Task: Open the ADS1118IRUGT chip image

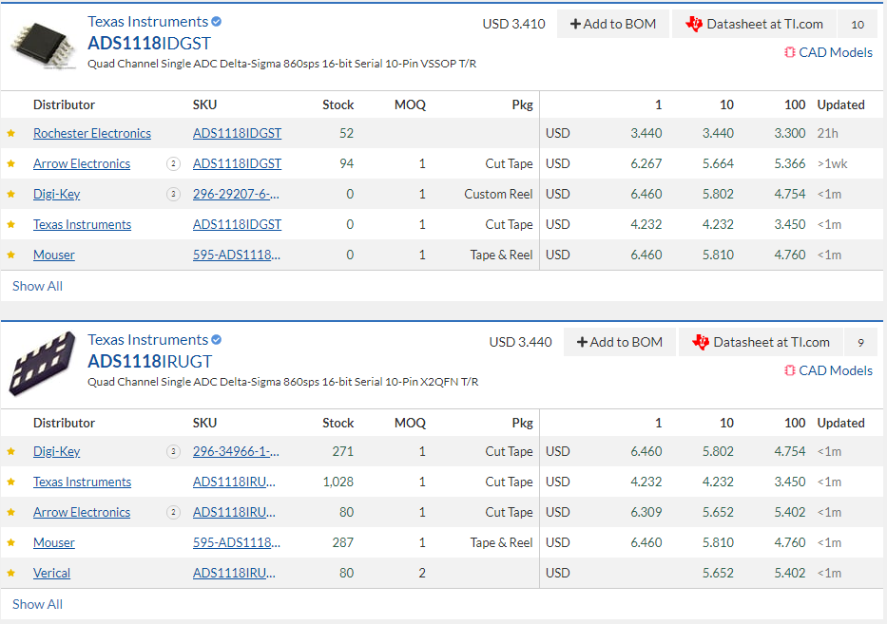Action: click(42, 363)
